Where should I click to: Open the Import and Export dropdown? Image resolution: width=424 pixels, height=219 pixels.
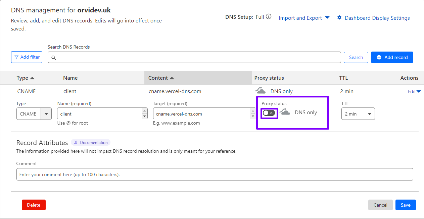304,18
